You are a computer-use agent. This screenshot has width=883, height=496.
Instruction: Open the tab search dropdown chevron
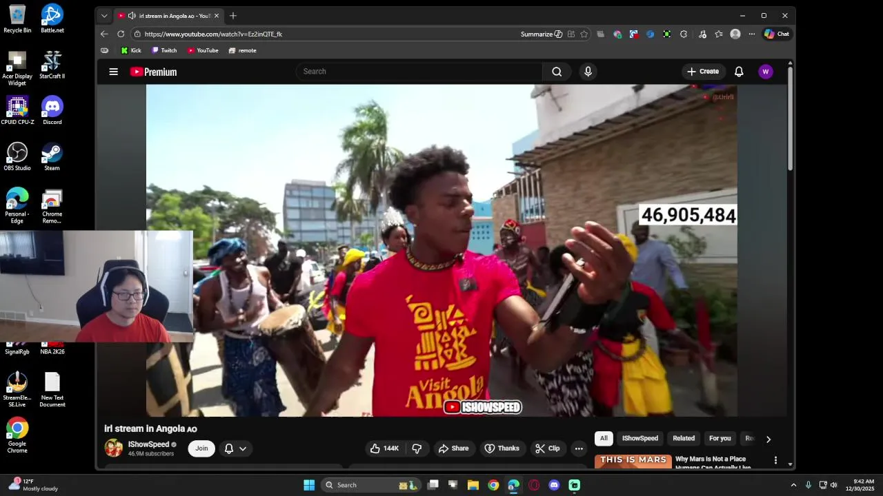pyautogui.click(x=104, y=16)
